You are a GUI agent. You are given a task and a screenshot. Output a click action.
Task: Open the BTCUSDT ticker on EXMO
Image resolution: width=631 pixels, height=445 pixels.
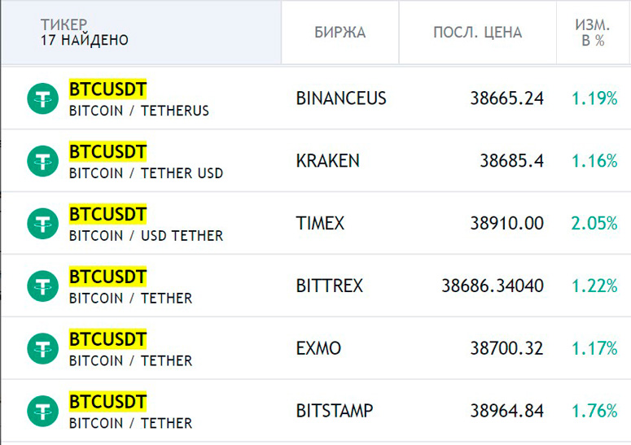point(107,339)
